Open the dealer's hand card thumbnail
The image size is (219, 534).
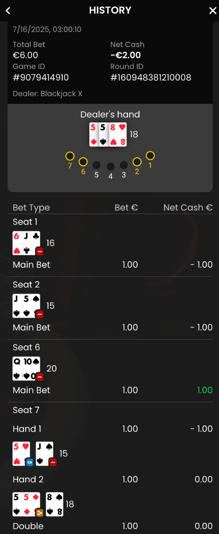coord(108,134)
